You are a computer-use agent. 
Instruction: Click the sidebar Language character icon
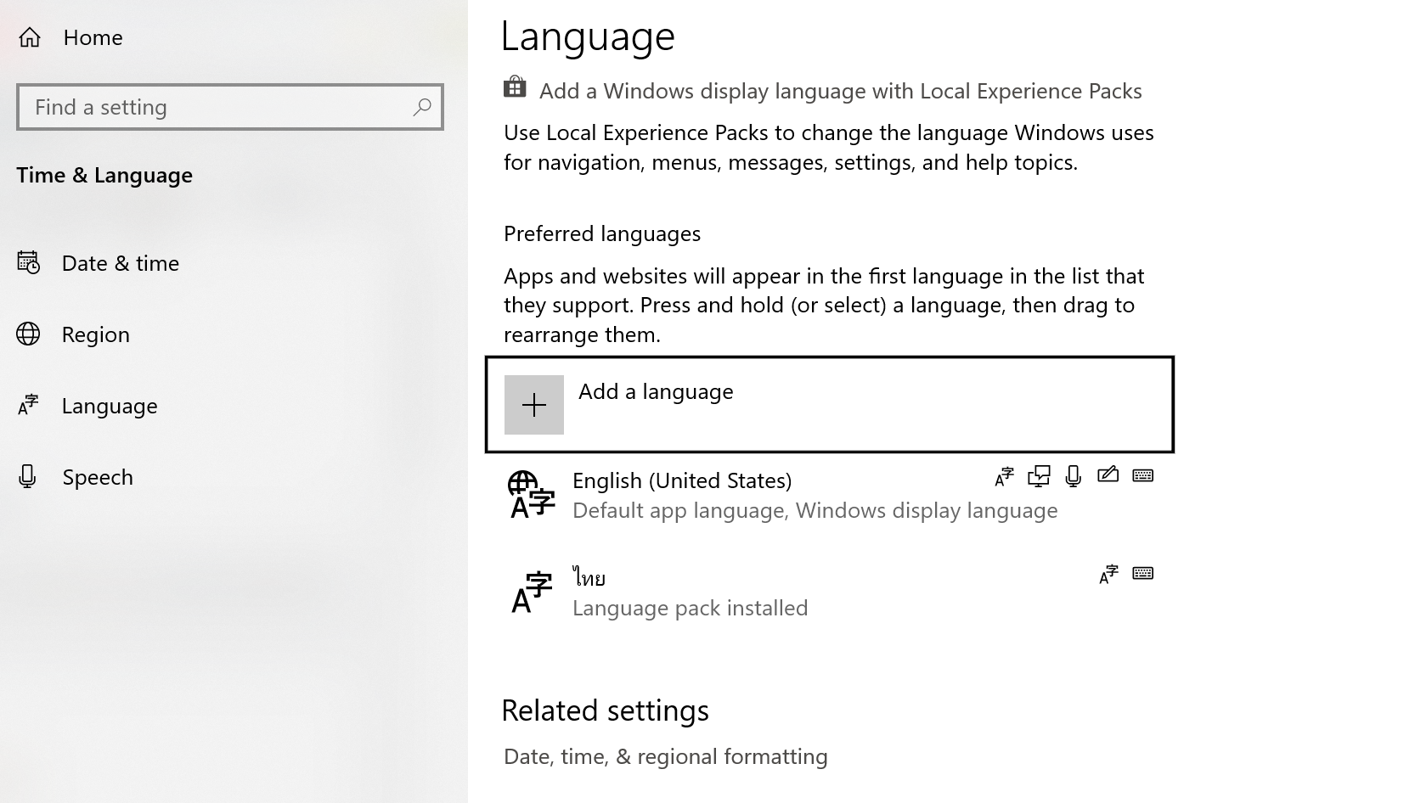tap(28, 406)
